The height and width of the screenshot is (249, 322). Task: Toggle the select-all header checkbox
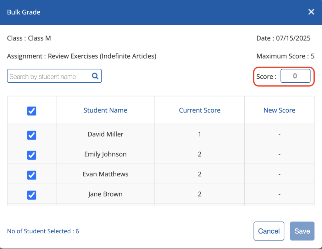32,111
